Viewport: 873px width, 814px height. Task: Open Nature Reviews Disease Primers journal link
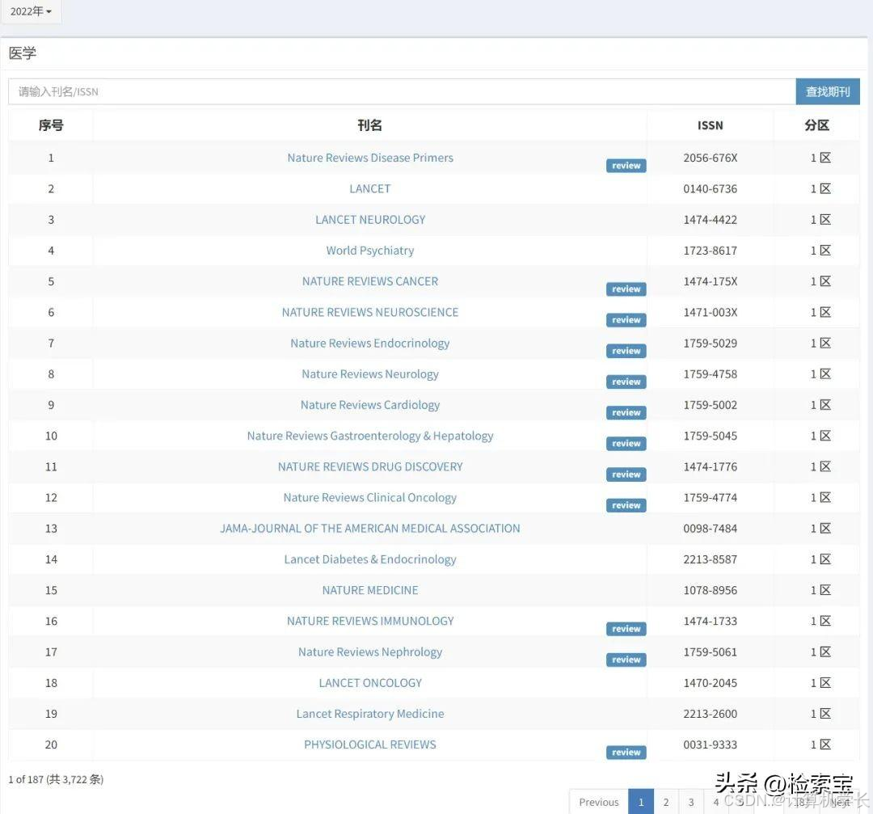(x=370, y=158)
